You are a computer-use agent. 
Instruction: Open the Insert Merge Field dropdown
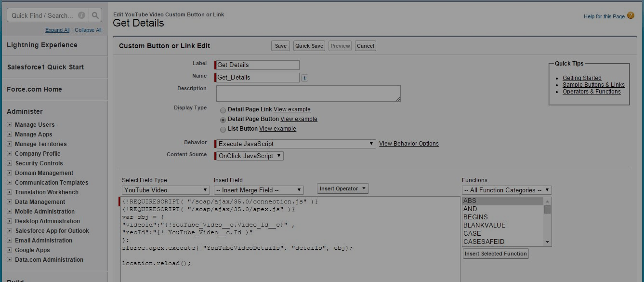[x=259, y=190]
